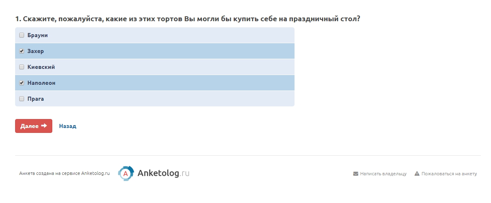491x203 pixels.
Task: Click the Киевский option label text
Action: [41, 67]
